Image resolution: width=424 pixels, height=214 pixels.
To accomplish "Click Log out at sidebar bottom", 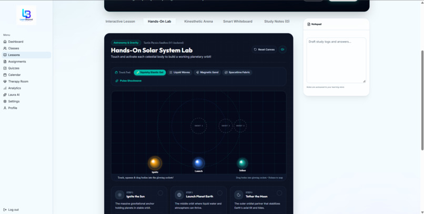I will point(11,210).
